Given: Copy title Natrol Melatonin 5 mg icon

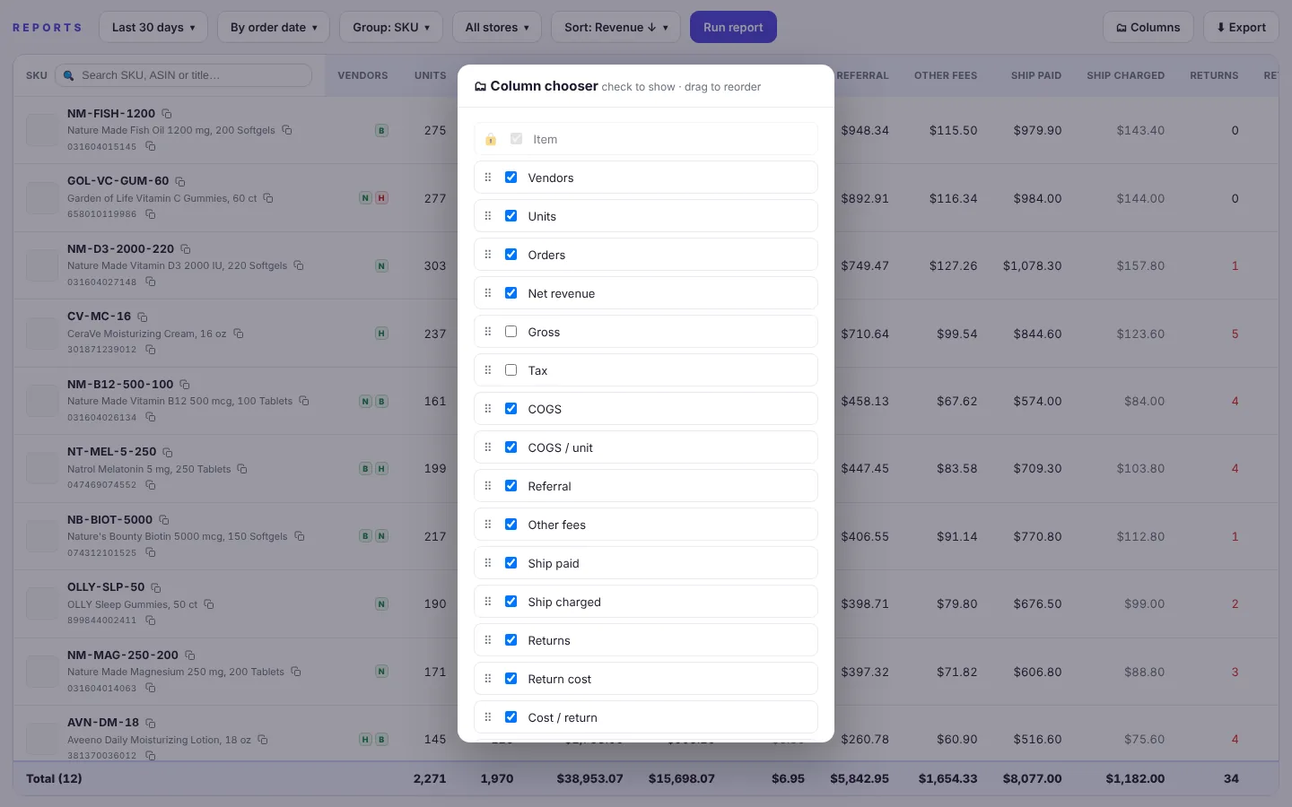Looking at the screenshot, I should (242, 469).
